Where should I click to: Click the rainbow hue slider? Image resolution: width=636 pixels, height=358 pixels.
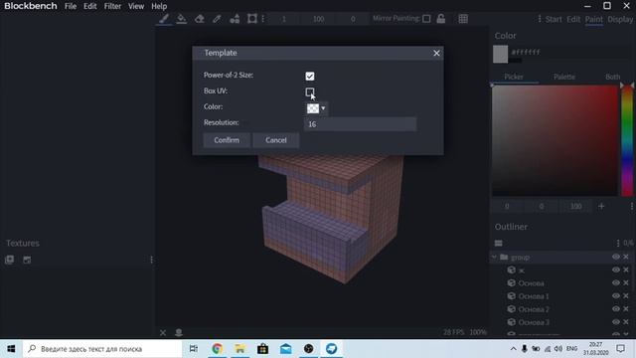point(627,140)
